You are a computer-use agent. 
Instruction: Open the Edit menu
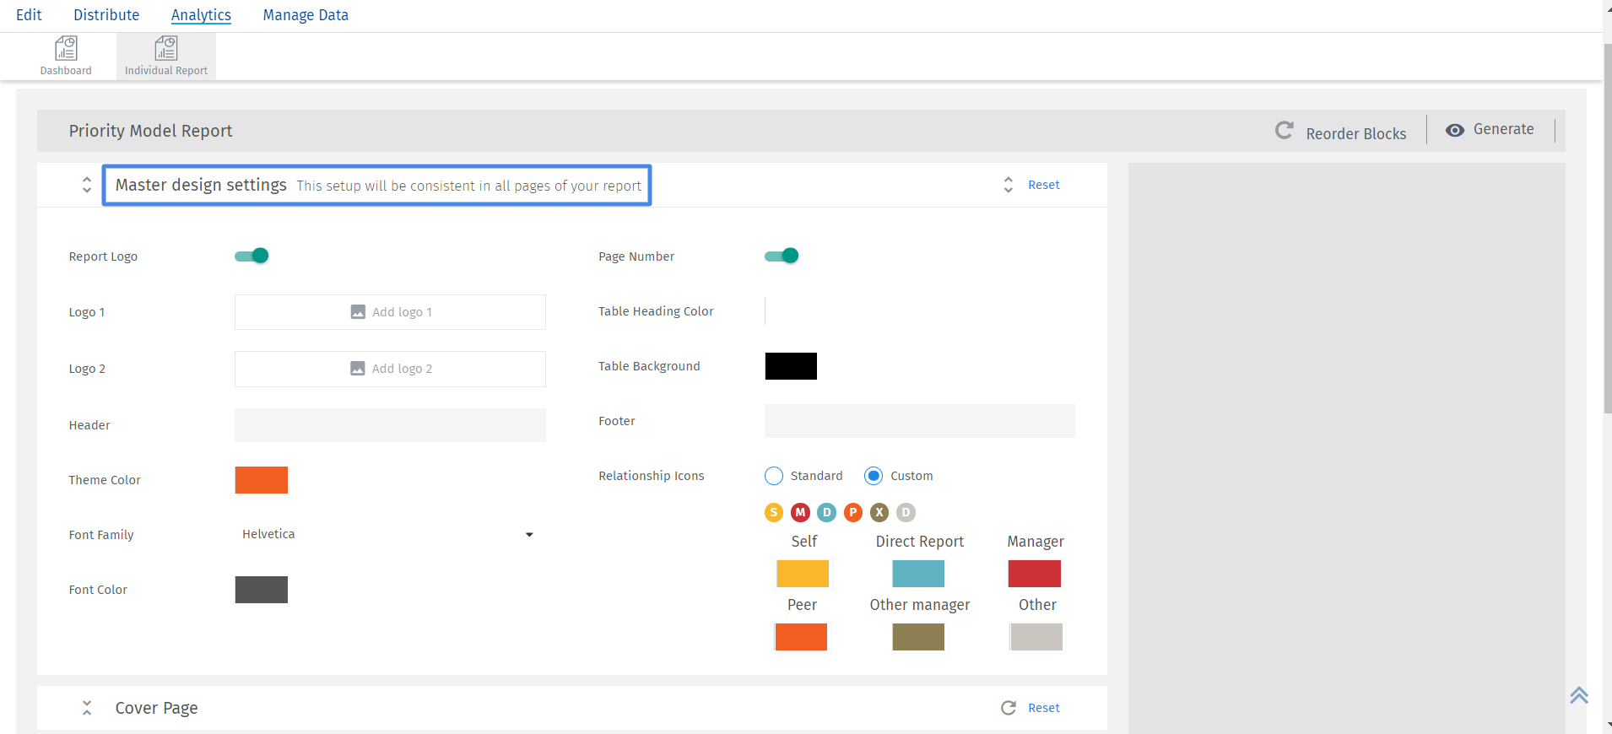(x=29, y=15)
